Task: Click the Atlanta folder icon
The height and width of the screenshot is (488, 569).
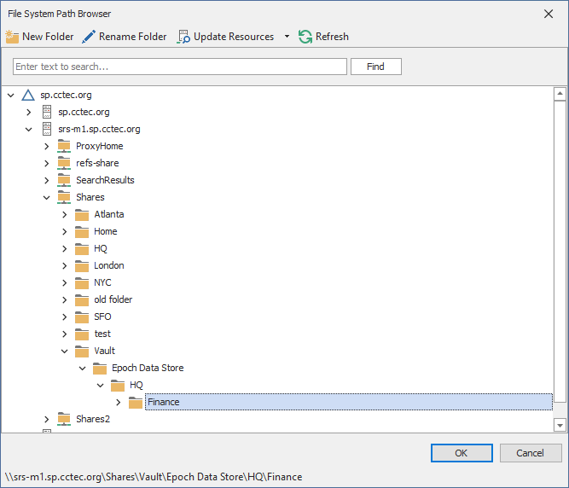Action: [82, 214]
